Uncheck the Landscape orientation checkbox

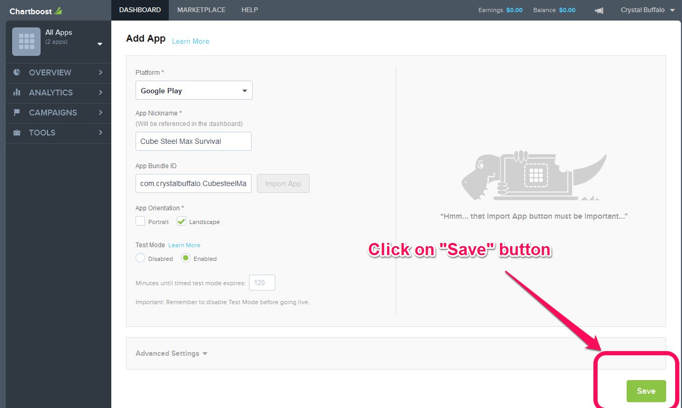point(181,221)
